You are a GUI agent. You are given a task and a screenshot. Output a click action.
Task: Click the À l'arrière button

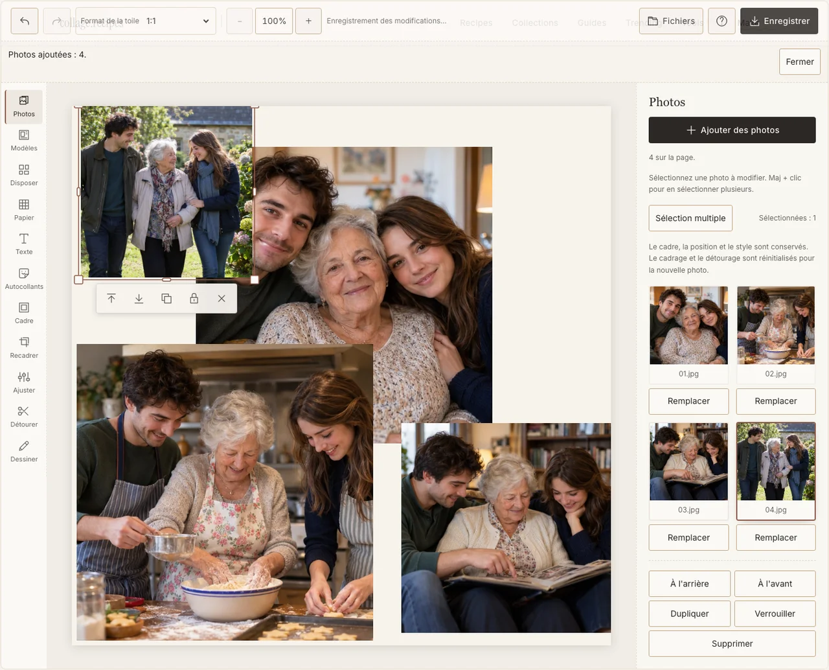pos(690,584)
